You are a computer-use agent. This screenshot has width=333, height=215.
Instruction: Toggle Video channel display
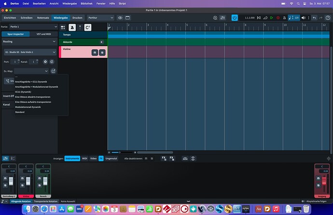click(x=93, y=159)
